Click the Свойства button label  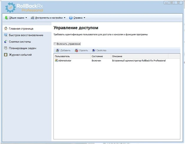(x=101, y=50)
